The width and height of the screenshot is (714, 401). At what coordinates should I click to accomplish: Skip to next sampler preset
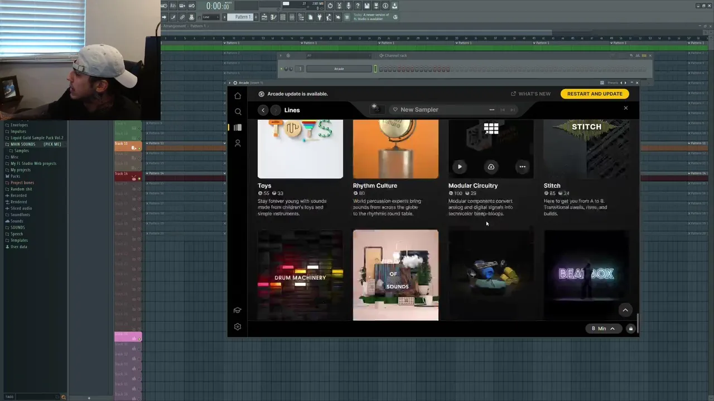click(x=513, y=110)
